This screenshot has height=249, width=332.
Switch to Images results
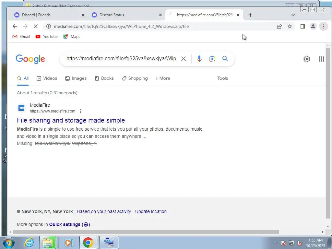tap(76, 78)
